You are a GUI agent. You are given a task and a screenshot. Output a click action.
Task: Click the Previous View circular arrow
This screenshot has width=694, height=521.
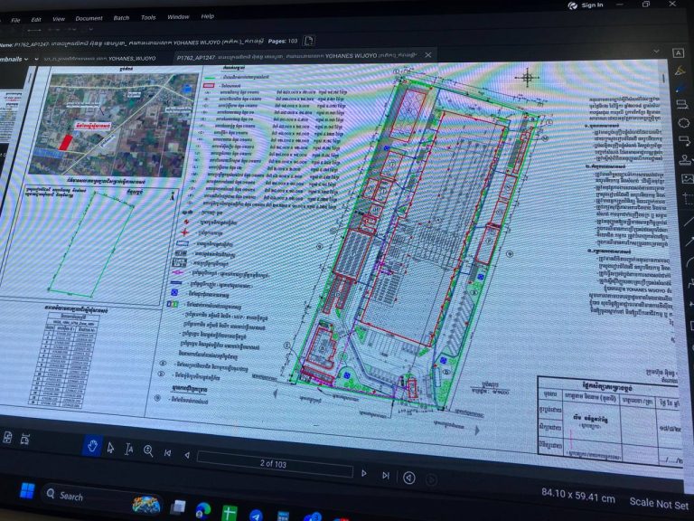click(x=409, y=478)
